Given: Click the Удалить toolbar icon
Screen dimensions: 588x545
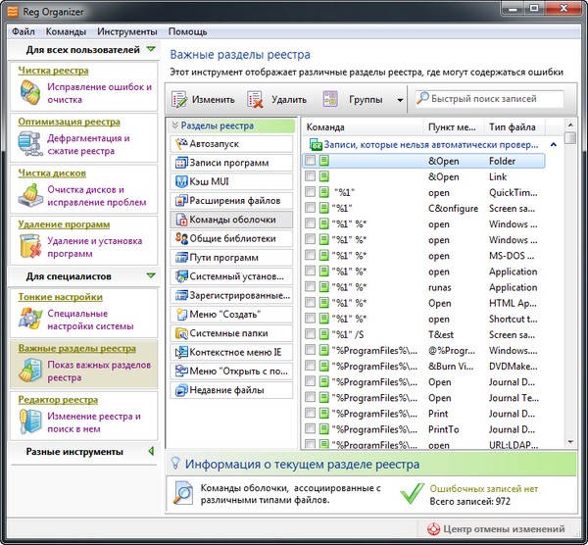Looking at the screenshot, I should pos(256,99).
